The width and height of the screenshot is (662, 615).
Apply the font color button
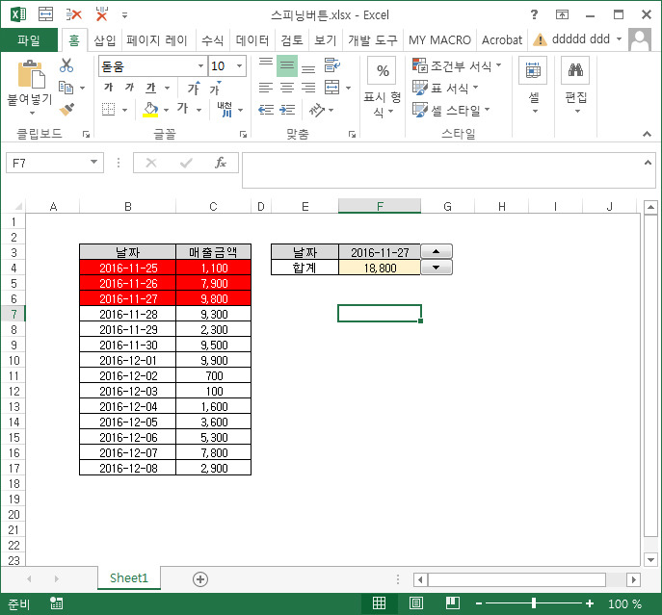click(182, 109)
